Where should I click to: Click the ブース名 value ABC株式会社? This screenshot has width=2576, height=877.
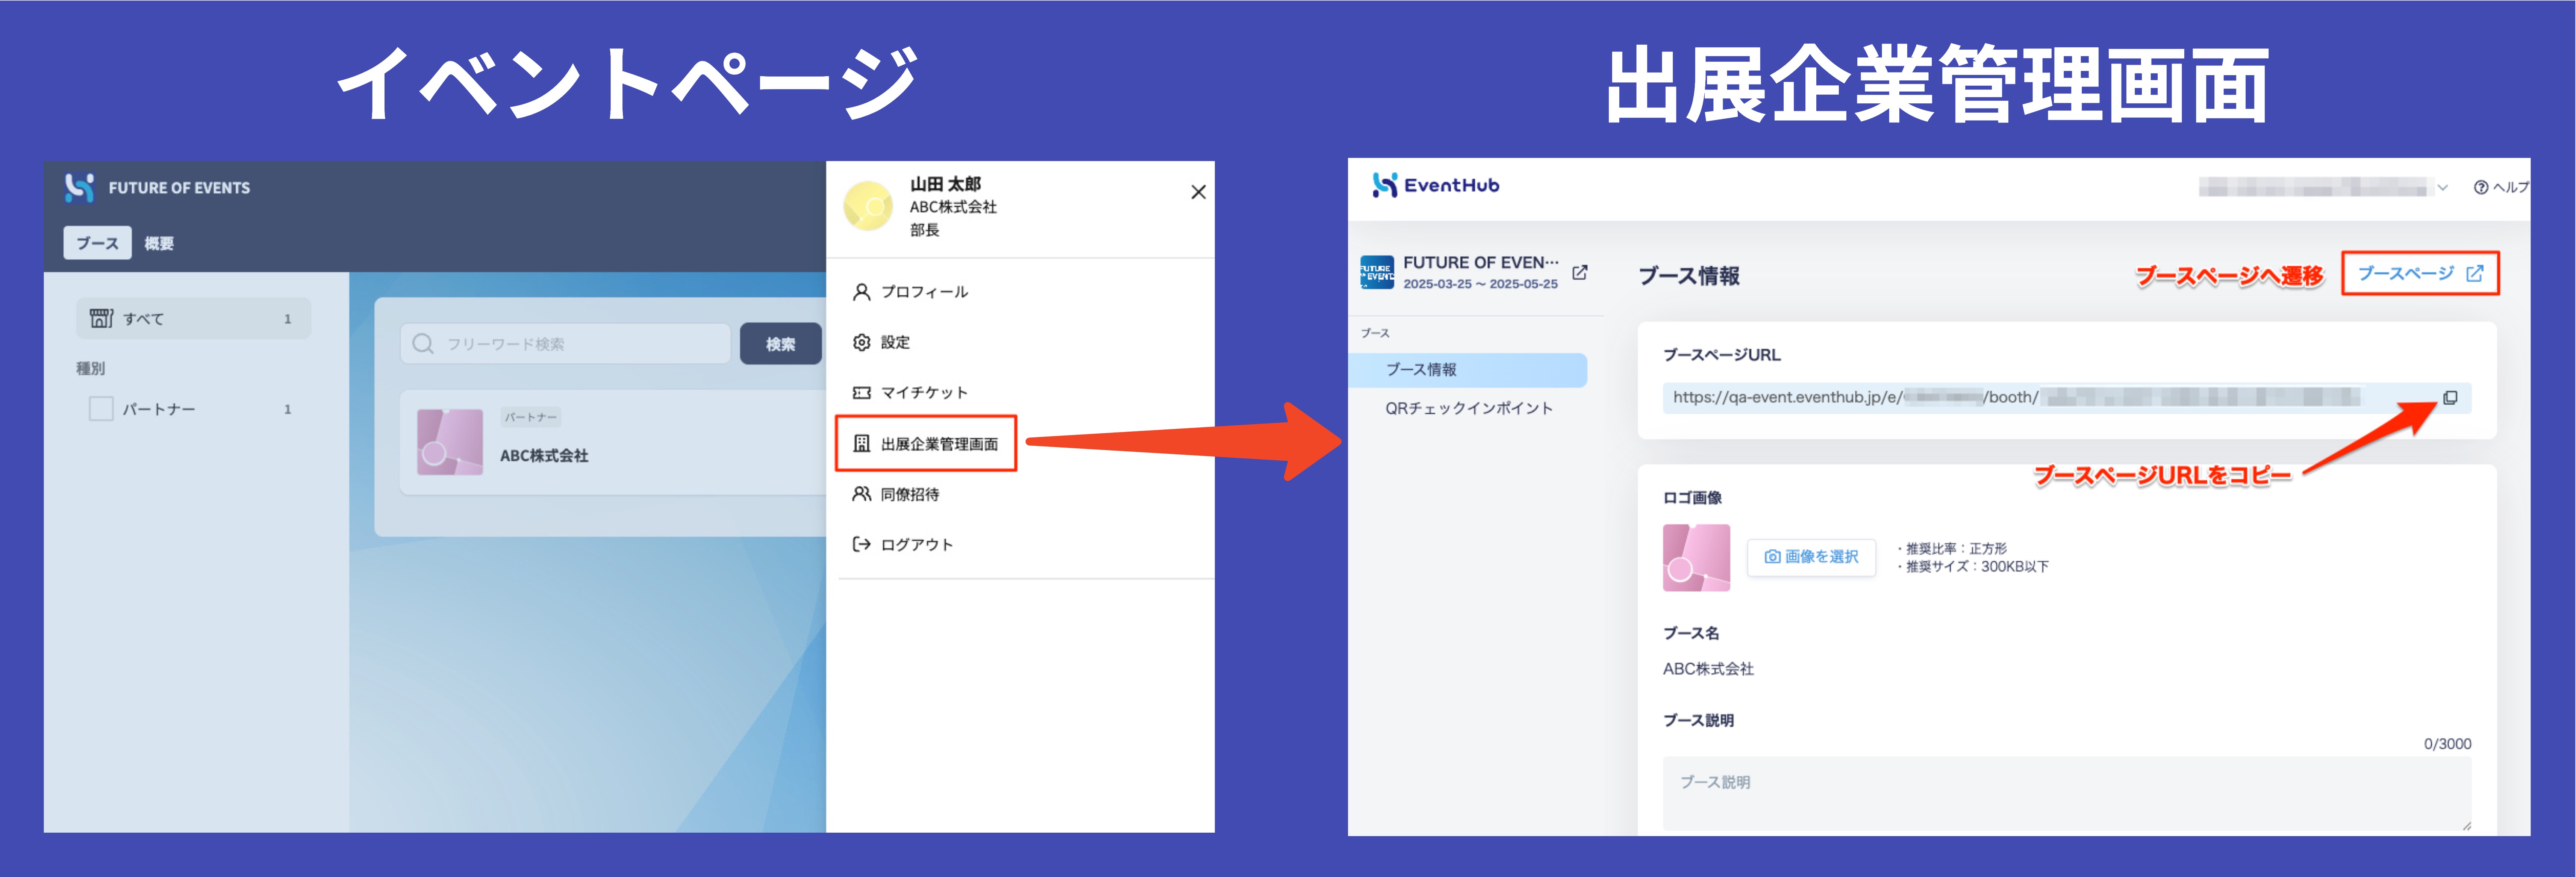pos(1708,669)
